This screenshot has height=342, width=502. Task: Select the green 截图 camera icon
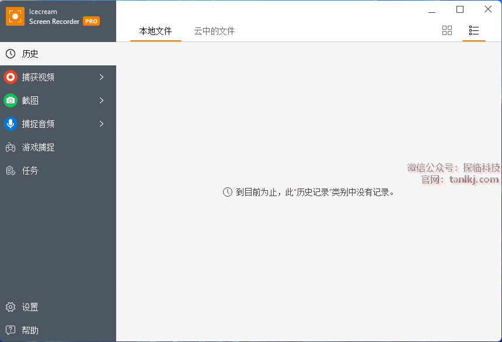pos(11,100)
